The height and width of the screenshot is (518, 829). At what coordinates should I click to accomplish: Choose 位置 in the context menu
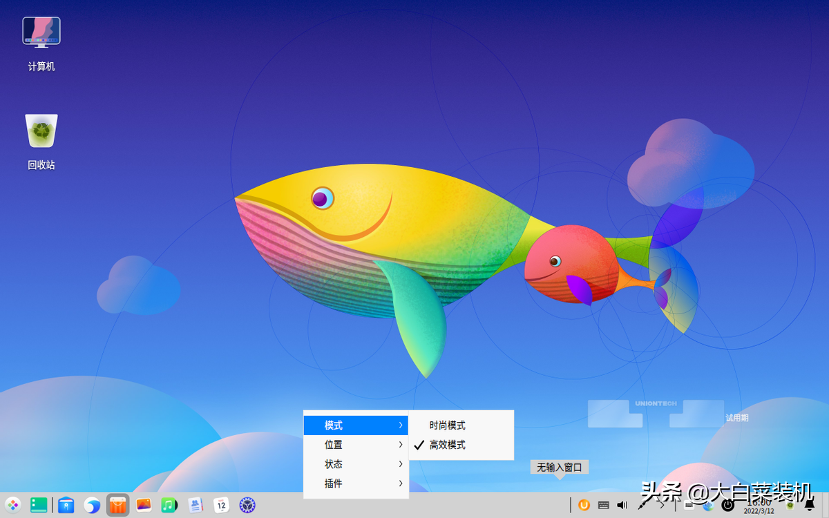point(356,445)
